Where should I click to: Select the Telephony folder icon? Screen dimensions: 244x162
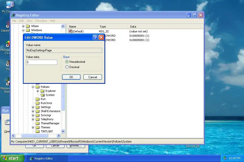point(38,119)
